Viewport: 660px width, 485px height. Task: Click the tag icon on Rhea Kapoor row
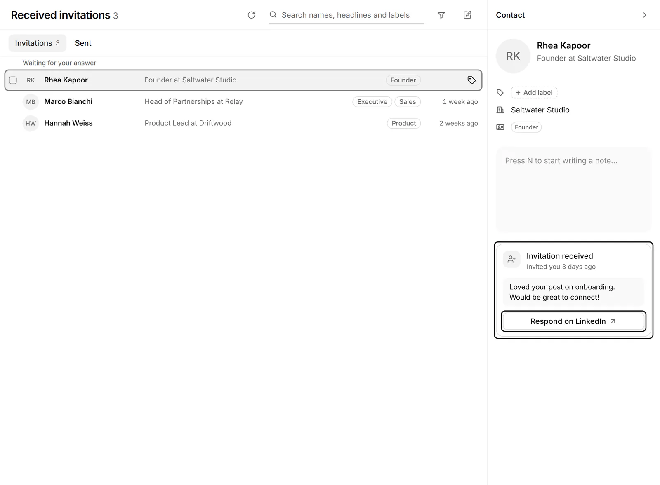tap(471, 80)
